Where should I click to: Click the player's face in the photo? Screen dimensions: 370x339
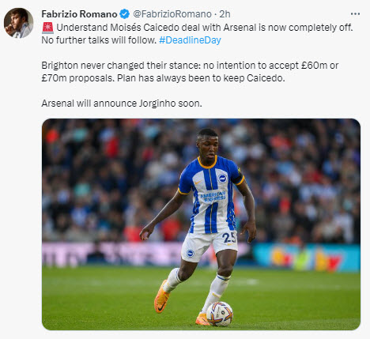coord(208,146)
